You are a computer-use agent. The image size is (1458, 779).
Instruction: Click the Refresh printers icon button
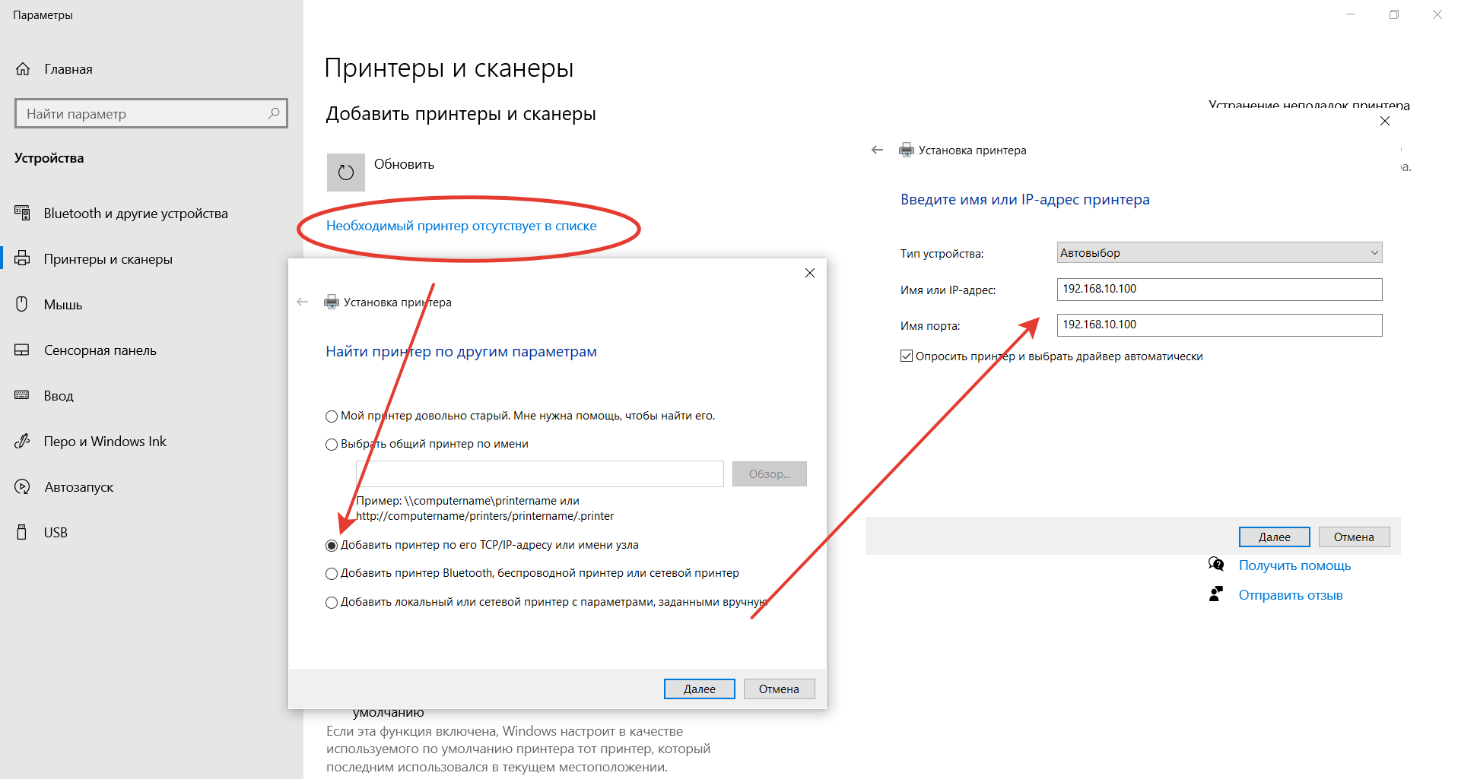(x=345, y=173)
